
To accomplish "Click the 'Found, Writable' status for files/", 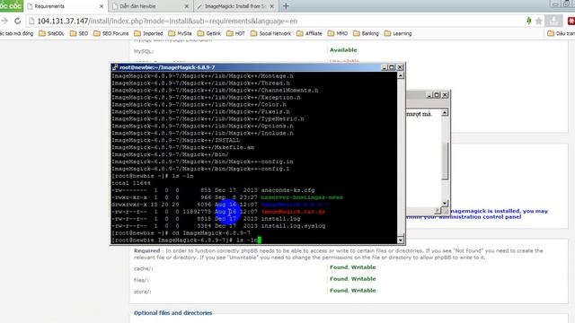I will (x=353, y=279).
